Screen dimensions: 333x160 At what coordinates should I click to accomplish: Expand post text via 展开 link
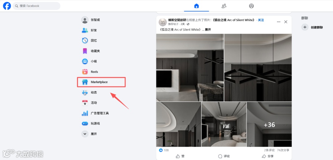click(x=208, y=30)
